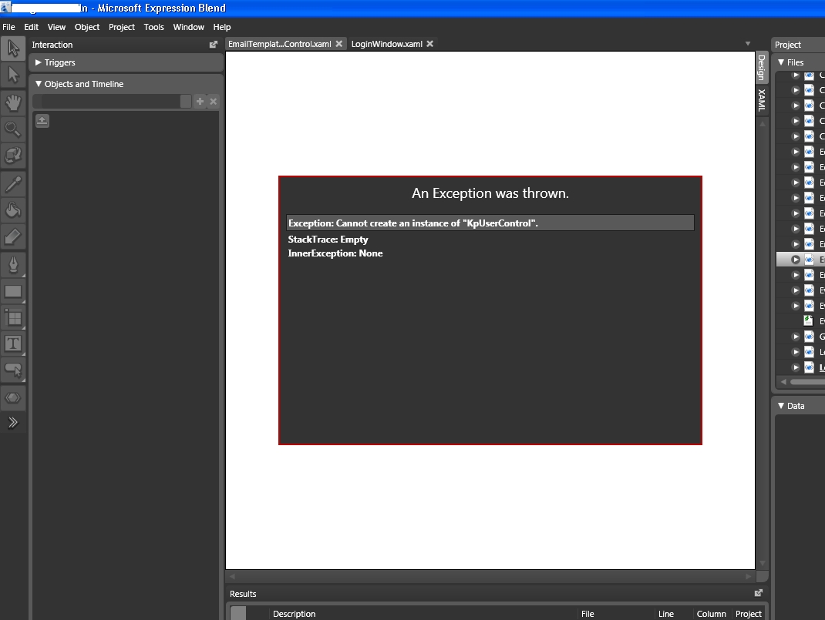Screen dimensions: 825x620
Task: Select the Rectangle shape tool
Action: [x=13, y=292]
